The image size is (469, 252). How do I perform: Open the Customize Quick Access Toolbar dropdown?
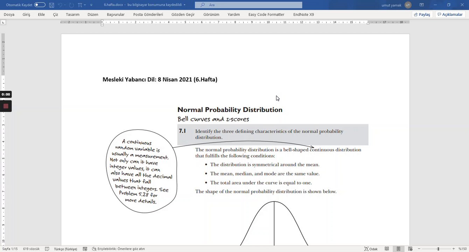tap(91, 5)
